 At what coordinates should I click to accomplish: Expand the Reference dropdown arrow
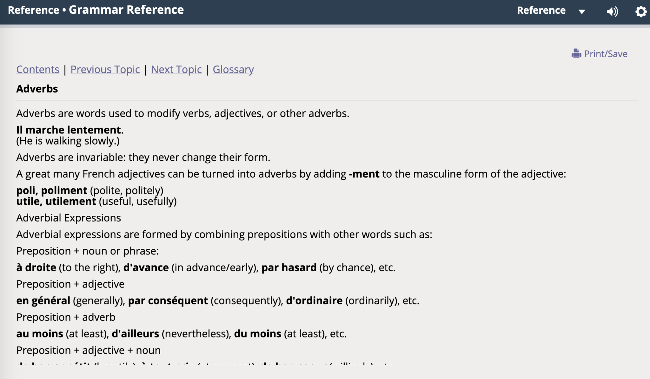(582, 12)
